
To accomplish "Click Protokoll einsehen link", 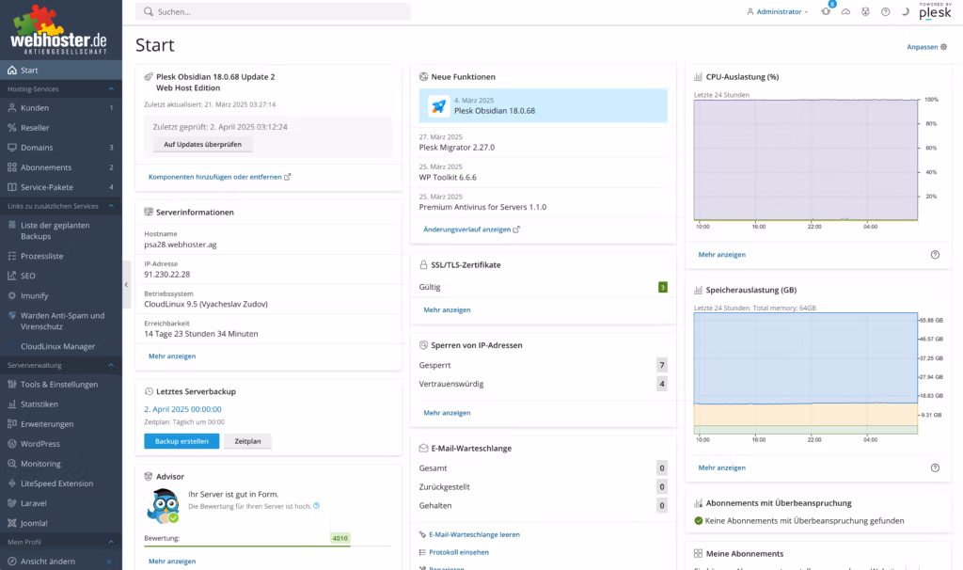I will click(x=459, y=552).
